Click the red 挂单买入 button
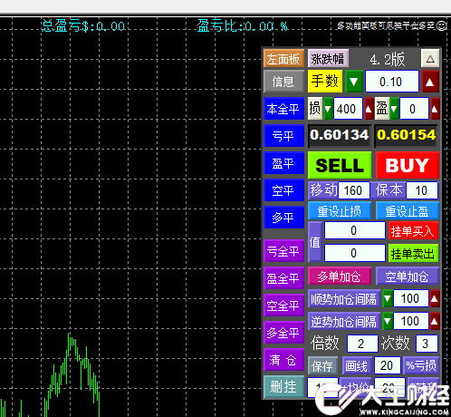Screen dimensions: 451x417 (413, 230)
